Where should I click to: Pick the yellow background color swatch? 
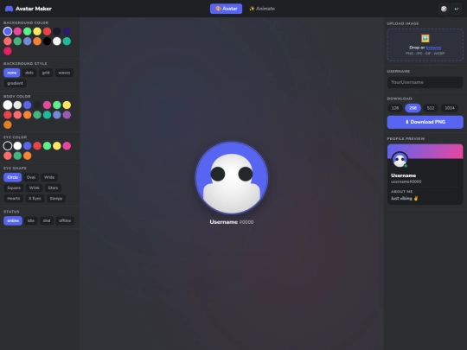(37, 31)
